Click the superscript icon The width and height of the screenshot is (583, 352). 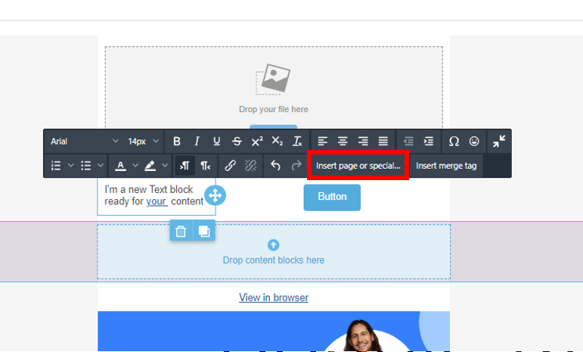point(257,142)
